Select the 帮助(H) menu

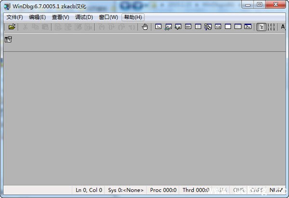(133, 17)
